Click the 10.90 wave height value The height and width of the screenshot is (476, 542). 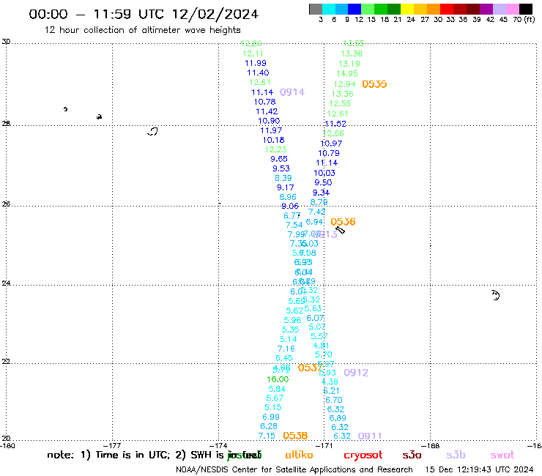click(269, 121)
